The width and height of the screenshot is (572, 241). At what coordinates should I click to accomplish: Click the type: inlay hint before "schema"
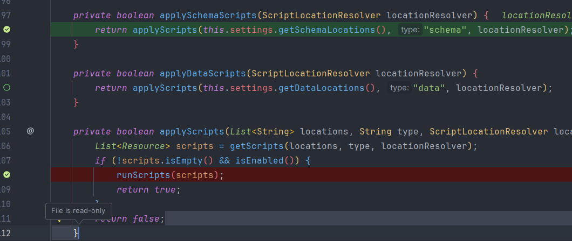coord(410,30)
